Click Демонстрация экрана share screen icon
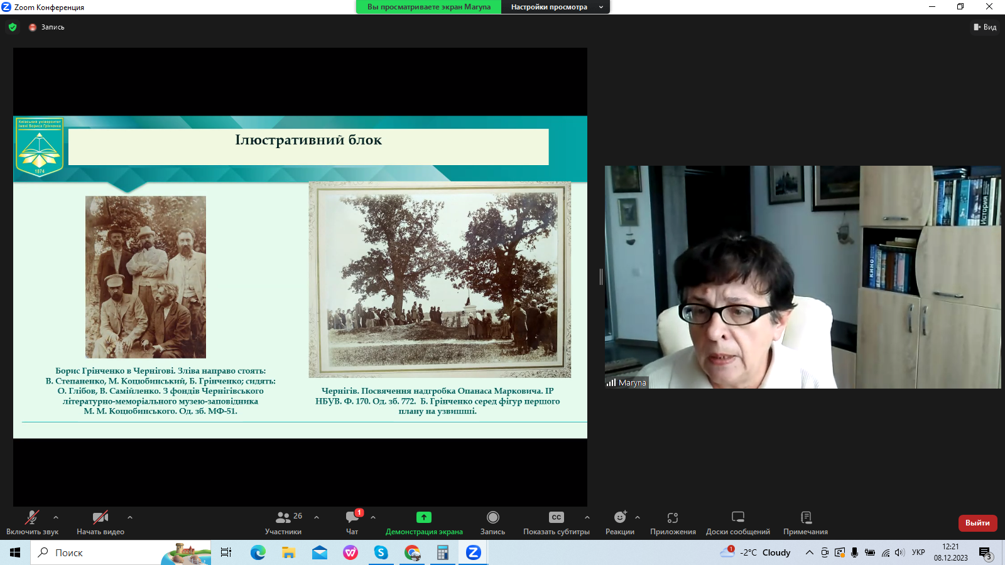The height and width of the screenshot is (565, 1005). click(x=424, y=517)
